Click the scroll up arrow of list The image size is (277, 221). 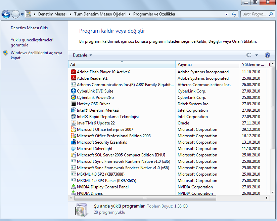(272, 64)
